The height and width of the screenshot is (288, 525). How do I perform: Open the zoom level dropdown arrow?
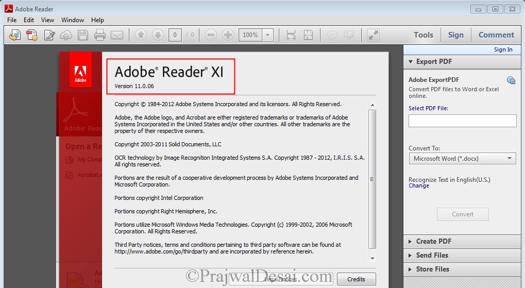[267, 35]
